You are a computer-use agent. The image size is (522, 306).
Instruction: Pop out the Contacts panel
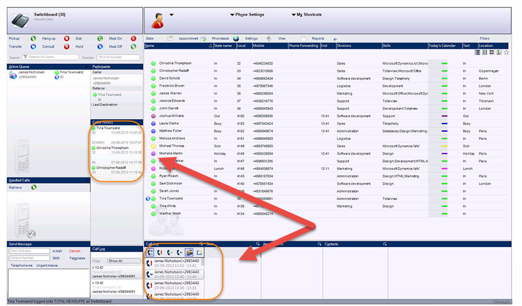pyautogui.click(x=385, y=244)
